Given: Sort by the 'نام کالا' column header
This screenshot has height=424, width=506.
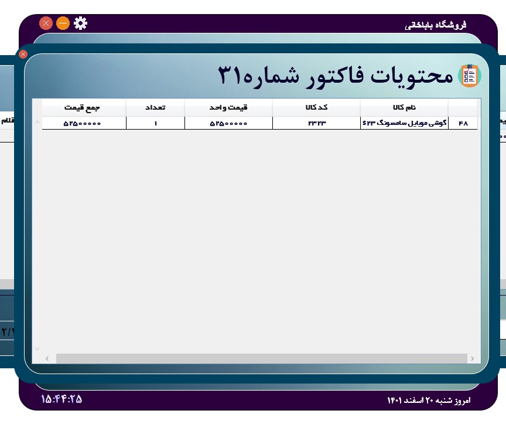Looking at the screenshot, I should click(x=404, y=107).
